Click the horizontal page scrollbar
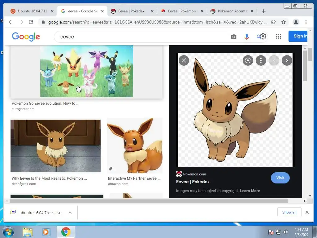 point(149,201)
